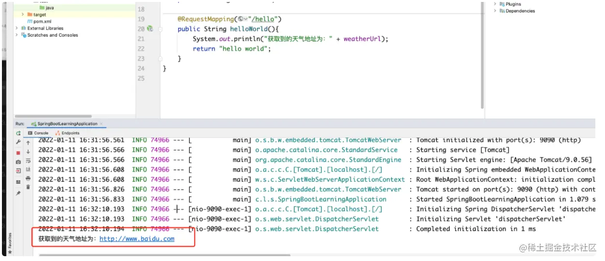Close the SpringBootLearningApplication run tab

[101, 124]
